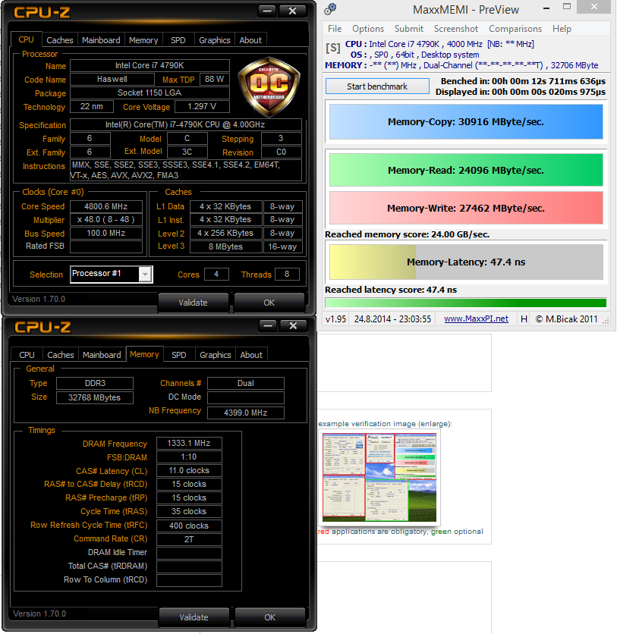Image resolution: width=617 pixels, height=634 pixels.
Task: Click the H button in MaxxMEMI status bar
Action: 524,319
